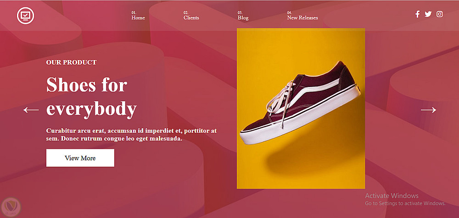The height and width of the screenshot is (218, 459).
Task: Select the maroon sneaker product image
Action: coord(301,109)
